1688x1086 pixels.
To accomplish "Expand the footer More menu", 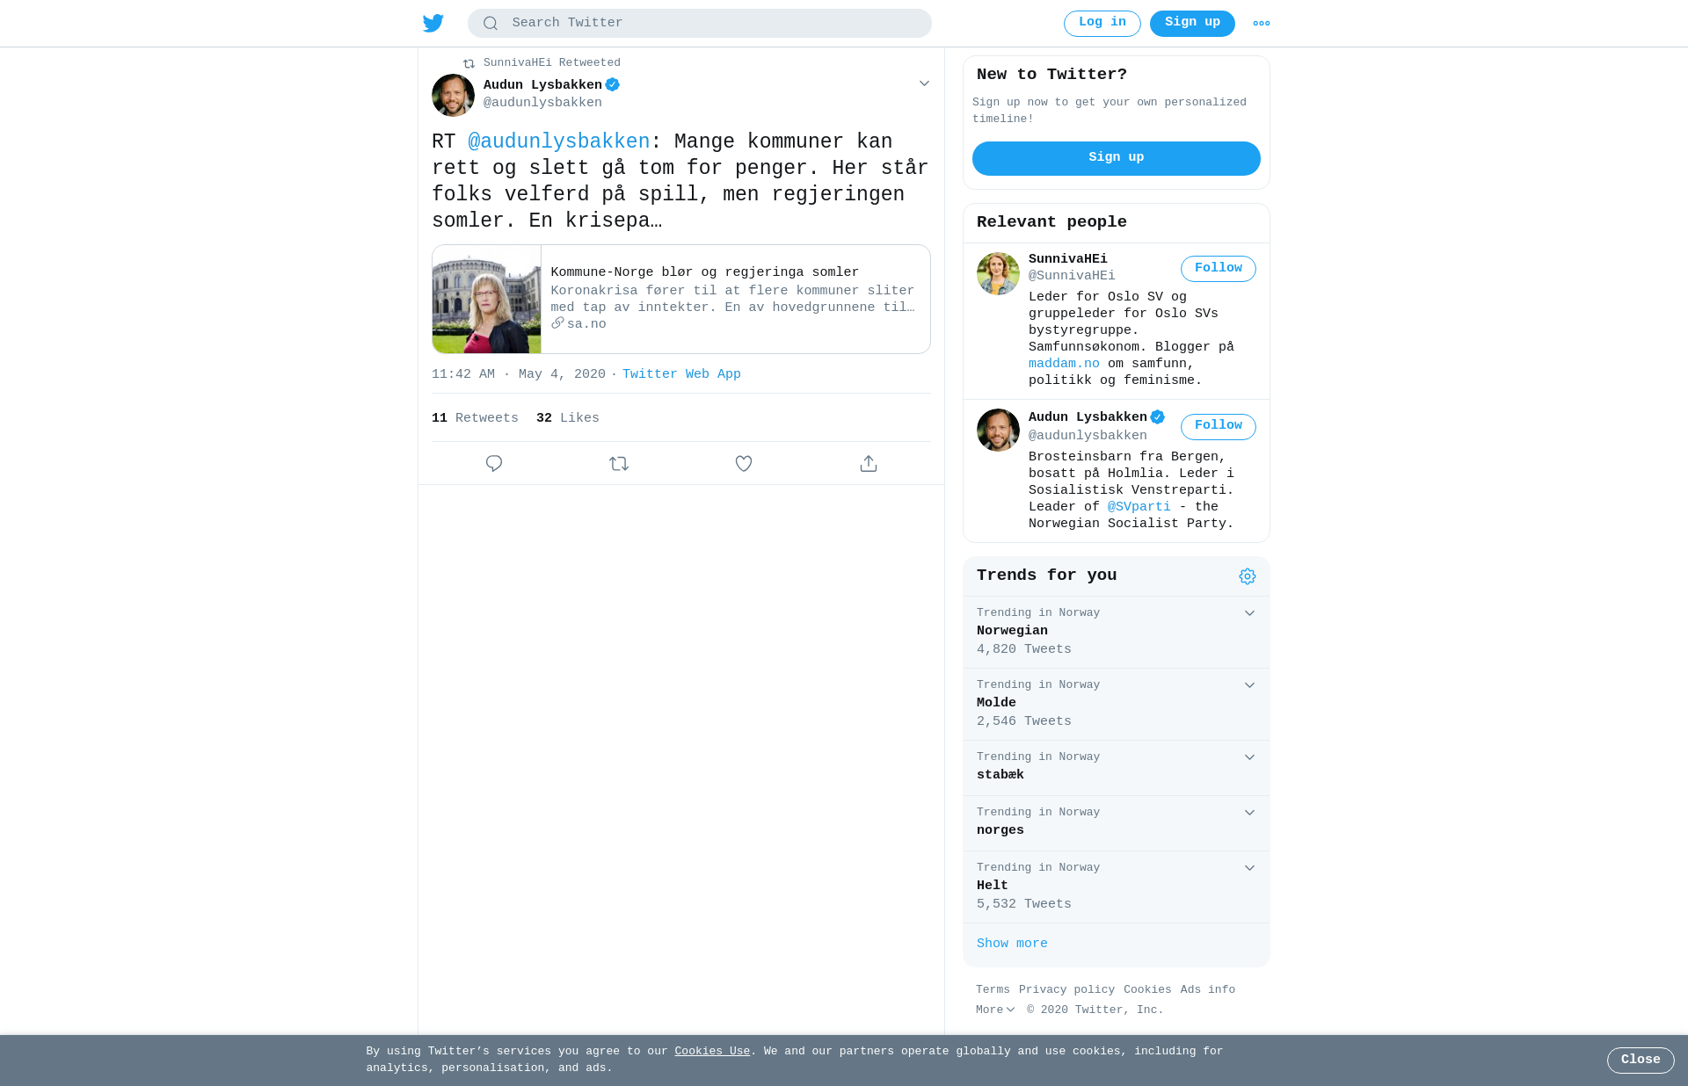I will pyautogui.click(x=995, y=1010).
